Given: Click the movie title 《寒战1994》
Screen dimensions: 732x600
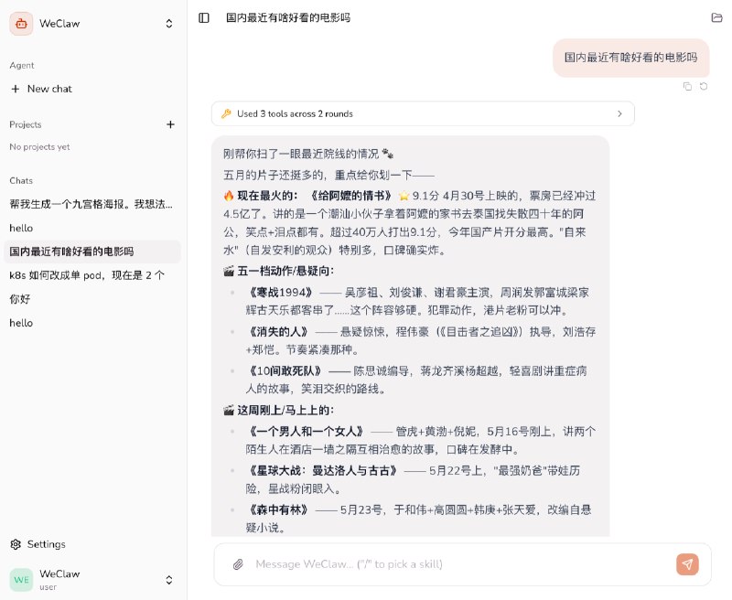Looking at the screenshot, I should [281, 293].
